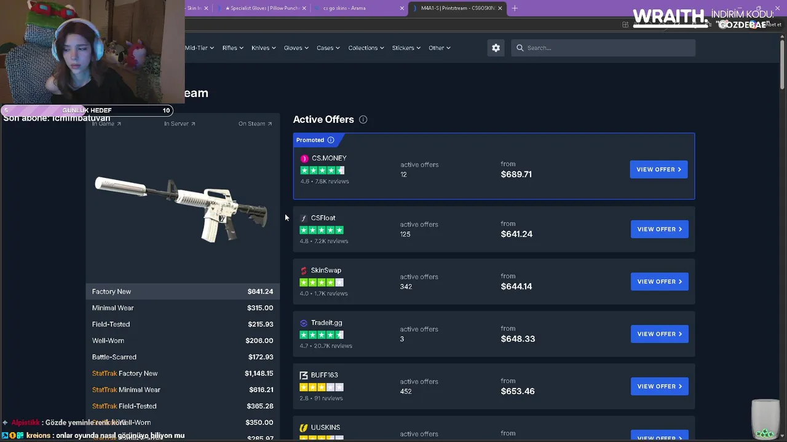787x442 pixels.
Task: Select the Minimal Wear price row
Action: [183, 308]
